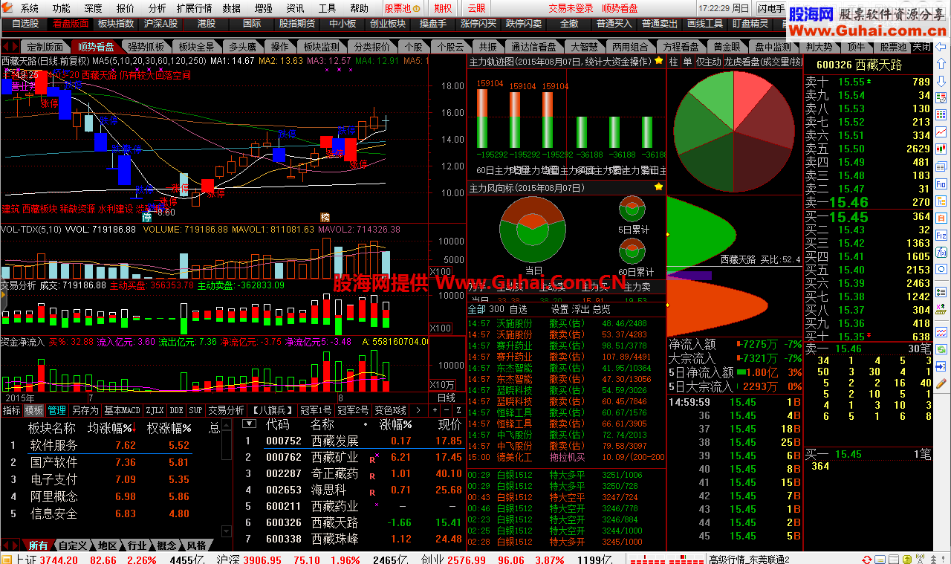This screenshot has height=564, width=951.
Task: Select 模板 tab below chart
Action: 34,410
